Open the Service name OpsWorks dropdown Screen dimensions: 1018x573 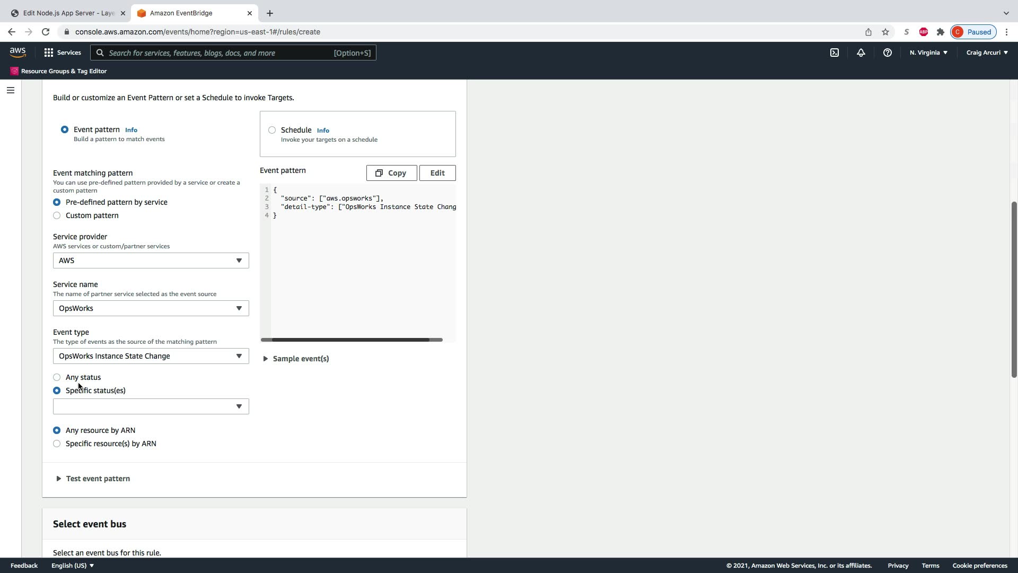(x=151, y=308)
